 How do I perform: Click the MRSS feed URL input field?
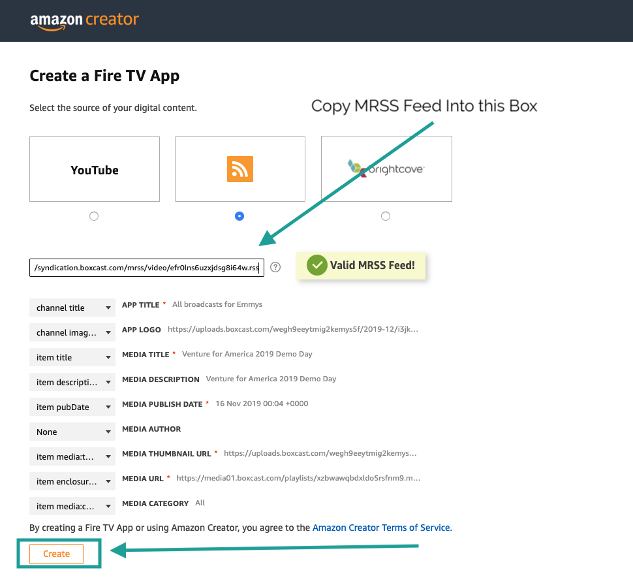point(147,267)
